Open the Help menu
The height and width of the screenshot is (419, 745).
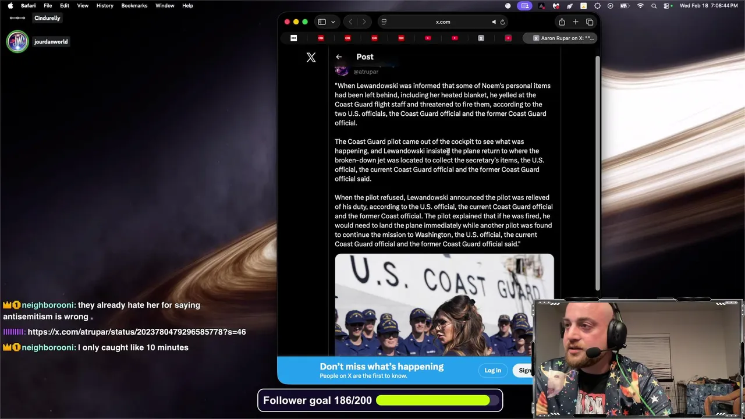[x=187, y=6]
